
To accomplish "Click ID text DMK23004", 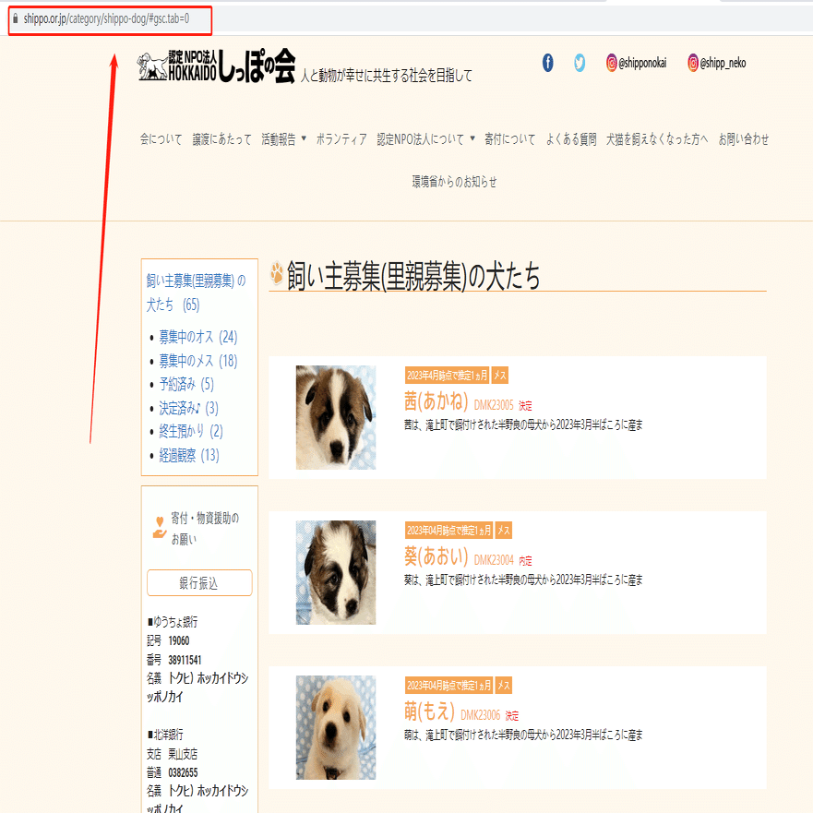I will 494,560.
